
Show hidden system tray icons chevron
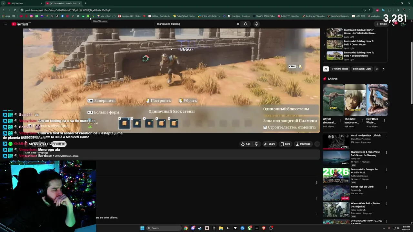[x=384, y=228]
